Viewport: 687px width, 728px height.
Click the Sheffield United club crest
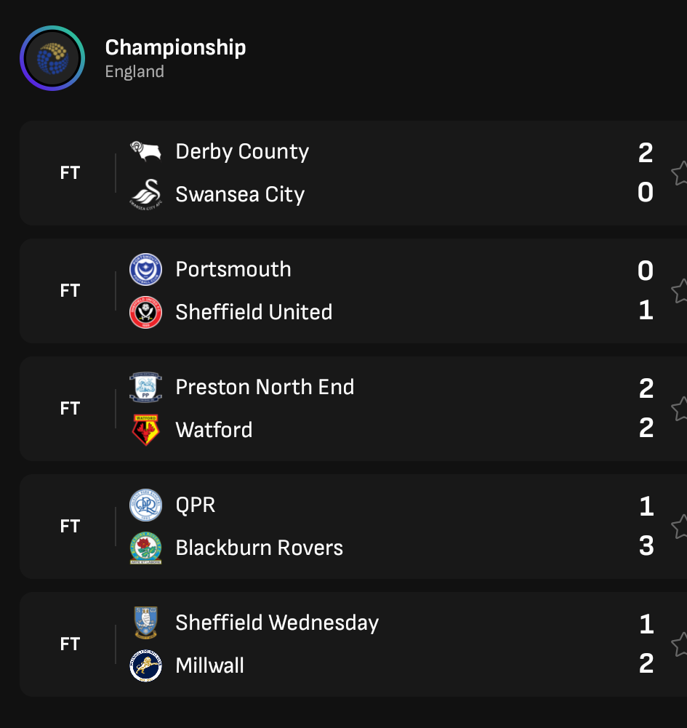145,312
